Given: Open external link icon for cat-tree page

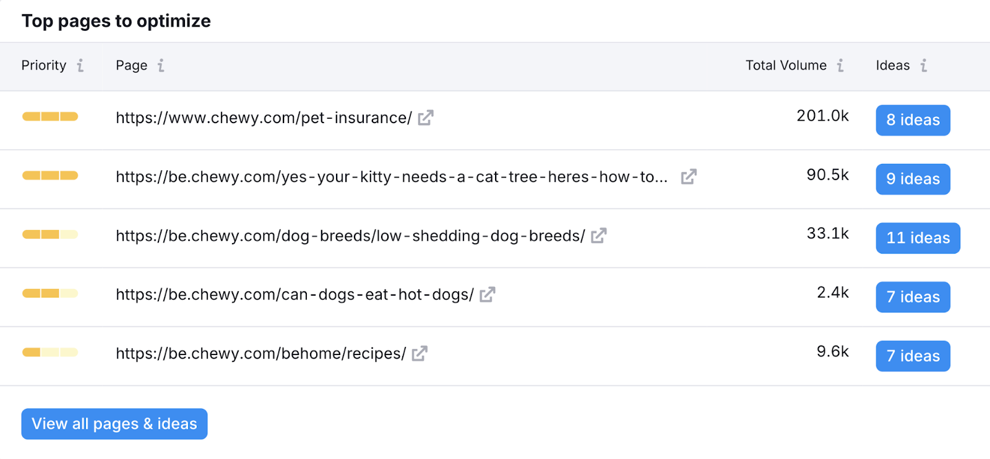Looking at the screenshot, I should point(689,177).
